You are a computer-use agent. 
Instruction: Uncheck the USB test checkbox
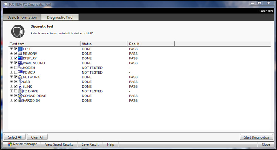(16, 81)
